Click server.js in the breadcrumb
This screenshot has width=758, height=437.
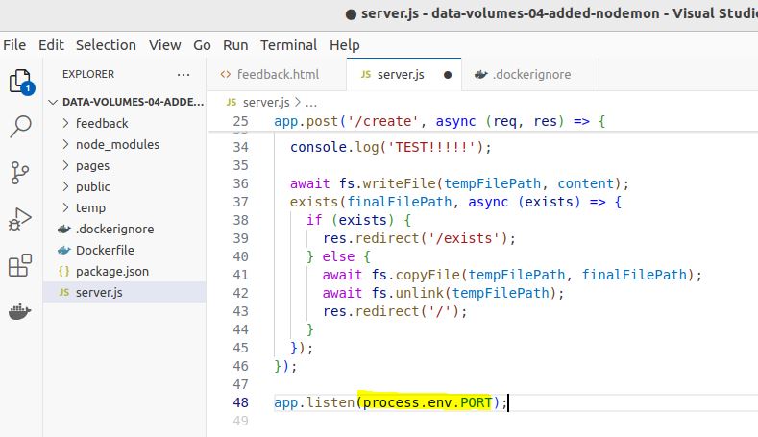[266, 101]
